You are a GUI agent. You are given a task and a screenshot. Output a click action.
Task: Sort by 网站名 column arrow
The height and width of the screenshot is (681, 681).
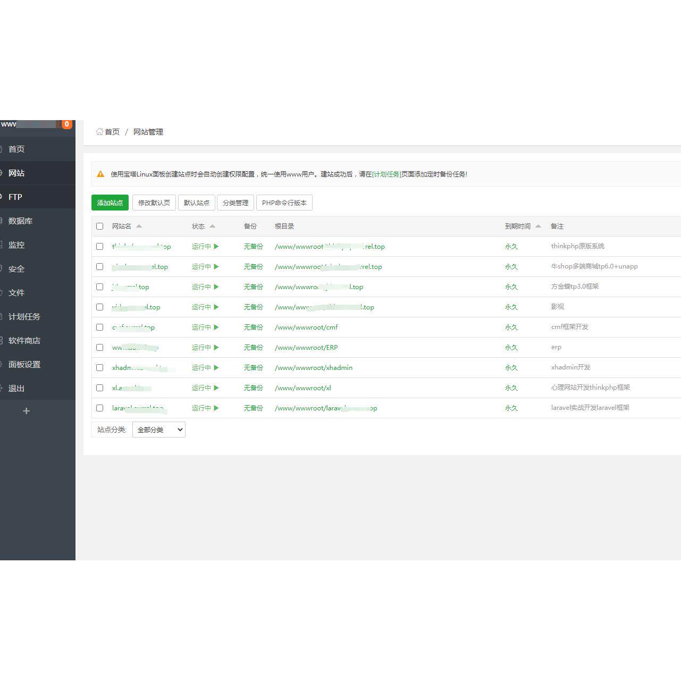coord(139,226)
